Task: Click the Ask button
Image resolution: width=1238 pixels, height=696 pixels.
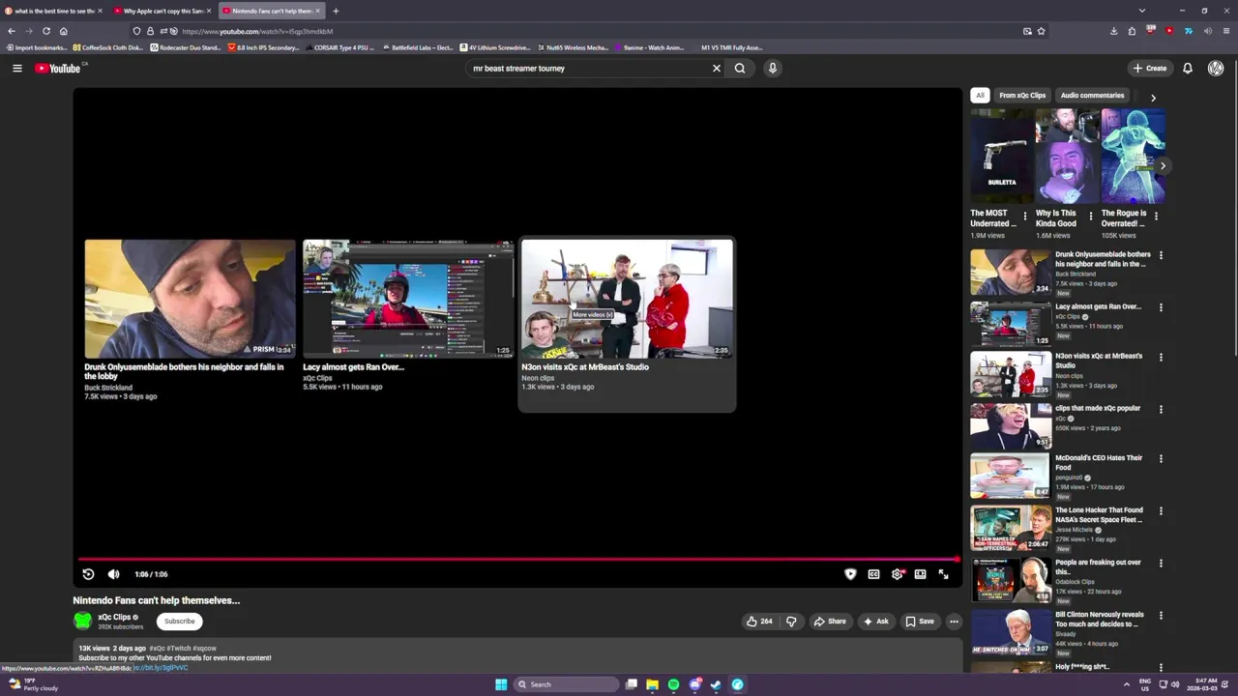Action: tap(875, 622)
